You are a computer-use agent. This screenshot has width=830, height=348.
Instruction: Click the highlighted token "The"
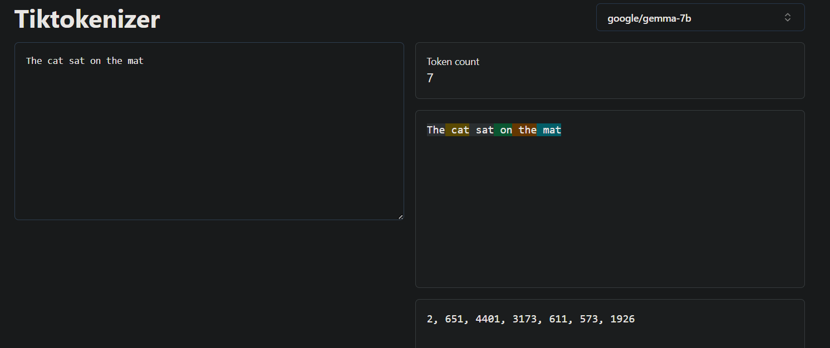coord(436,130)
